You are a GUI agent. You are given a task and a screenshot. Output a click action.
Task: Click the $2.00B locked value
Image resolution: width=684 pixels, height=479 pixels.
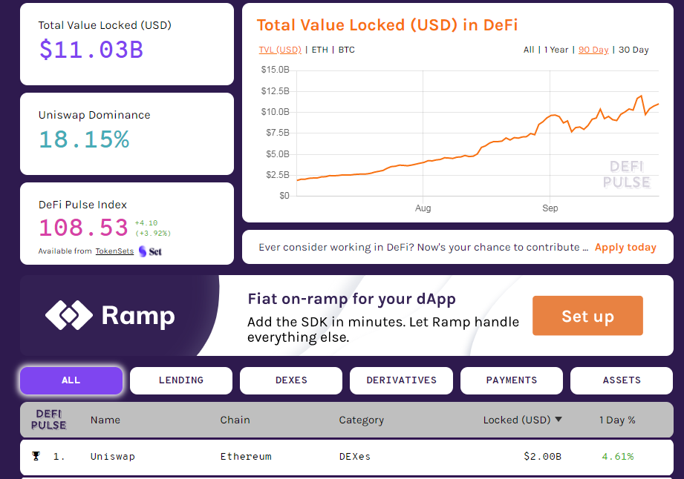tap(542, 456)
